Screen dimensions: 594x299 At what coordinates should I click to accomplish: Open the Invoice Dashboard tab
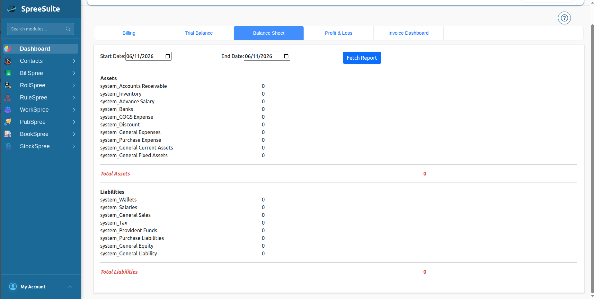click(408, 33)
